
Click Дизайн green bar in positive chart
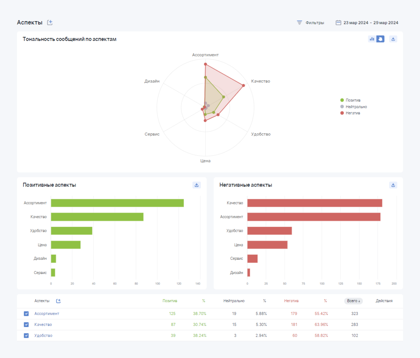(53, 259)
